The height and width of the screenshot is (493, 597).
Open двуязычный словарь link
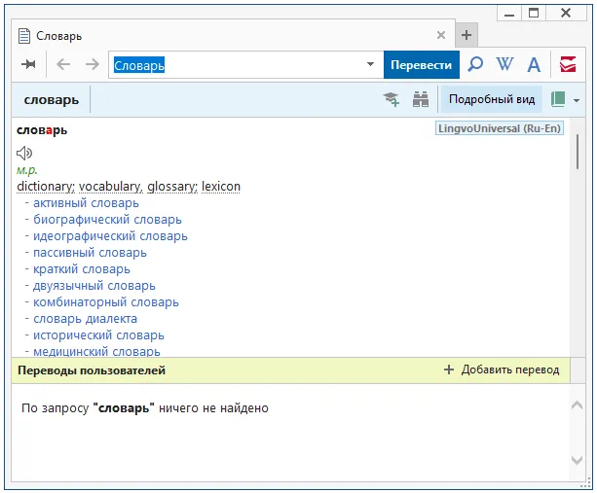(94, 286)
